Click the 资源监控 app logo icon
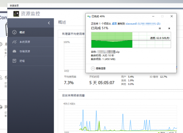Image resolution: width=183 pixels, height=133 pixels. pyautogui.click(x=16, y=14)
